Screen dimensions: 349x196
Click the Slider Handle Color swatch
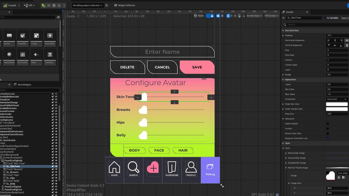coord(337,109)
